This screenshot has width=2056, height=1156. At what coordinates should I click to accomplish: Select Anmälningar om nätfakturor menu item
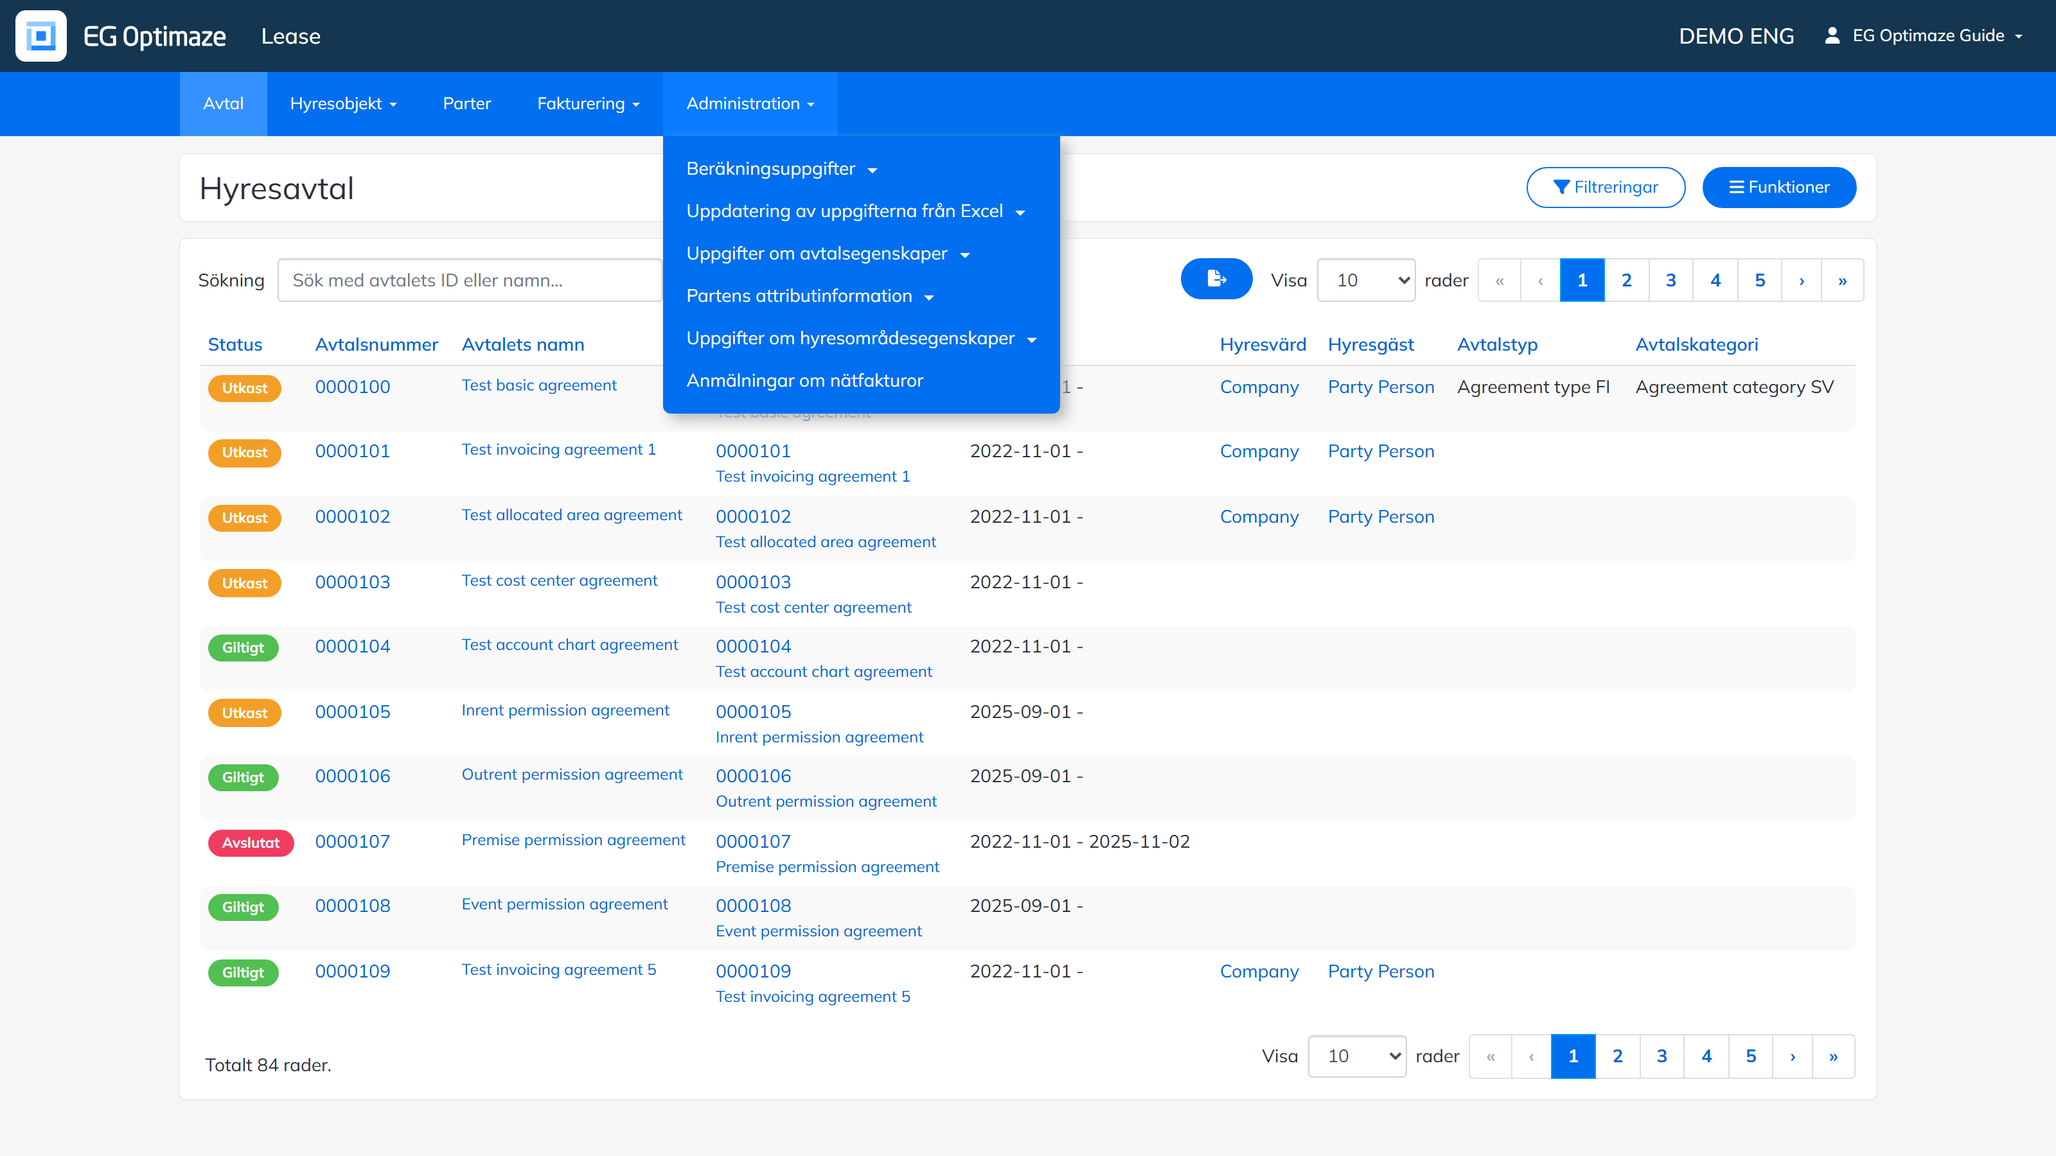pos(804,381)
